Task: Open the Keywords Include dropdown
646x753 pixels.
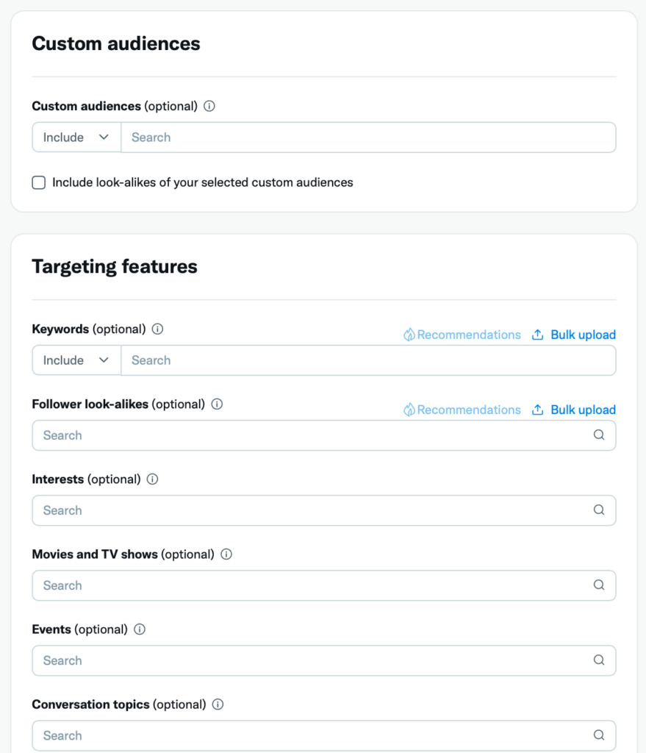Action: 76,360
